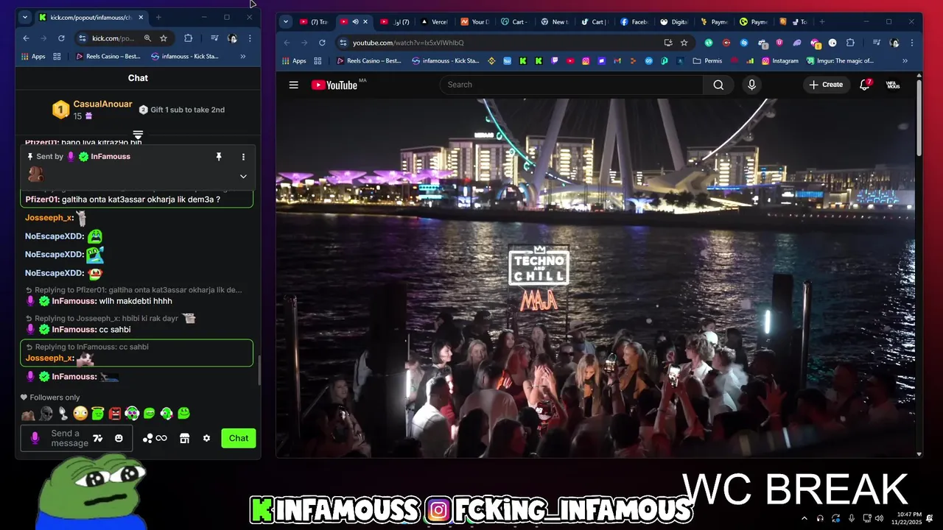Image resolution: width=943 pixels, height=530 pixels.
Task: Insert the yellow wide-eyed emote
Action: coord(80,414)
